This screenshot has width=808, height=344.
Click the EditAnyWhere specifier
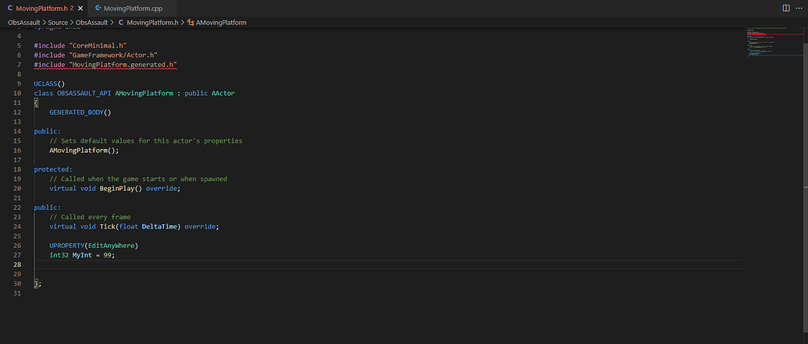pyautogui.click(x=112, y=246)
